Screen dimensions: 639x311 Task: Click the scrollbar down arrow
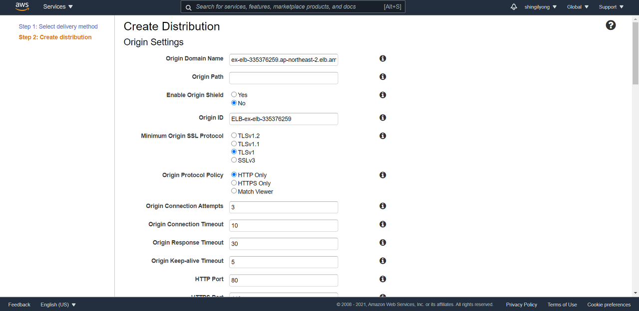tap(635, 293)
